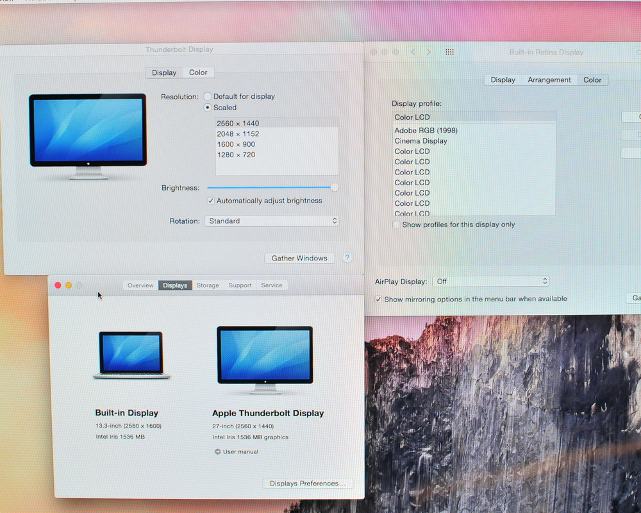The image size is (641, 513).
Task: Click the arrow icon beside User manual
Action: [x=217, y=451]
